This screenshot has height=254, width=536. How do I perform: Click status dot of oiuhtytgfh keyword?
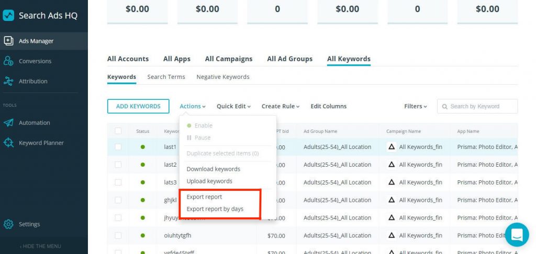[x=142, y=236]
